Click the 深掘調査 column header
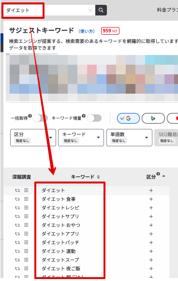The height and width of the screenshot is (281, 178). click(x=22, y=177)
